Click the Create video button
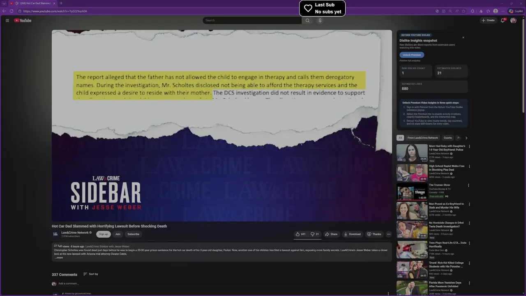The image size is (526, 296). pos(488,20)
